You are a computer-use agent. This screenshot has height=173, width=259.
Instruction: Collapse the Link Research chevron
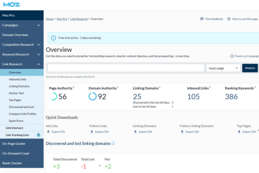click(39, 64)
